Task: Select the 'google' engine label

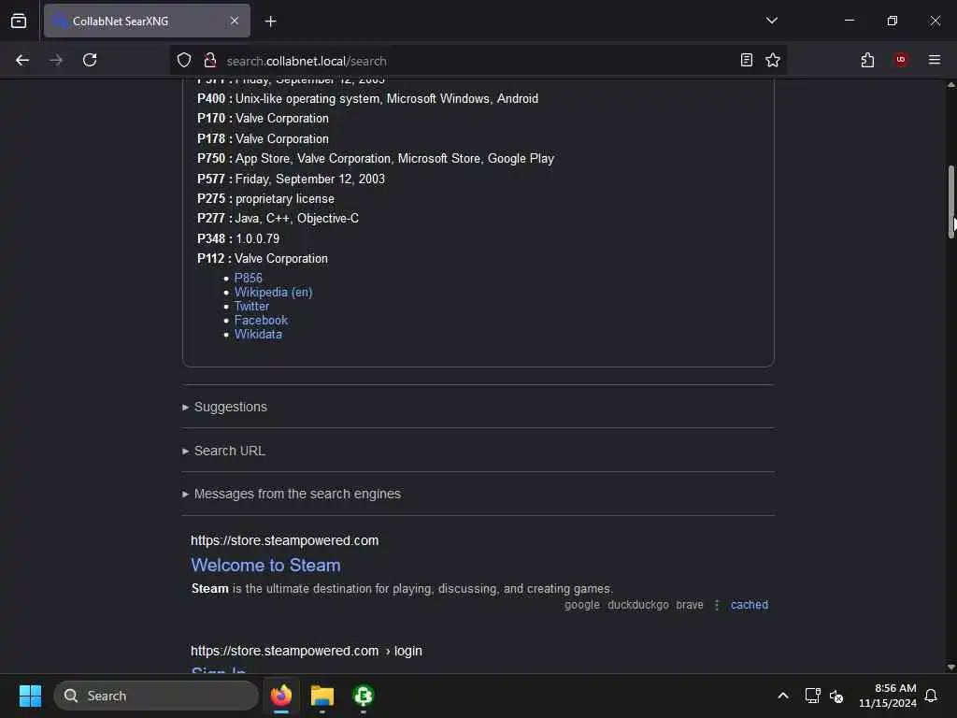Action: click(581, 605)
